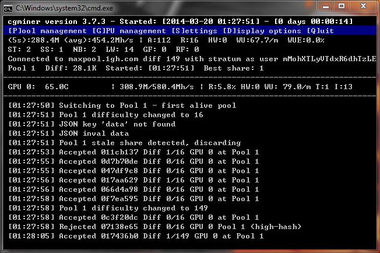The height and width of the screenshot is (253, 380).
Task: Click the 'JSON key data not found' line
Action: point(92,124)
